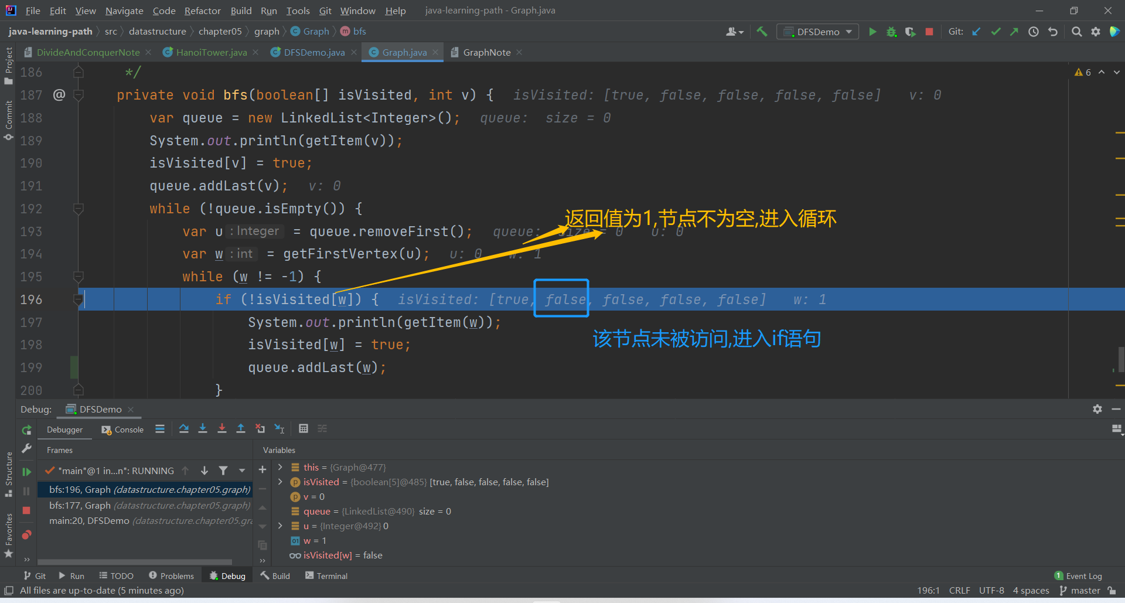Expand the isVisited boolean array node

[280, 482]
